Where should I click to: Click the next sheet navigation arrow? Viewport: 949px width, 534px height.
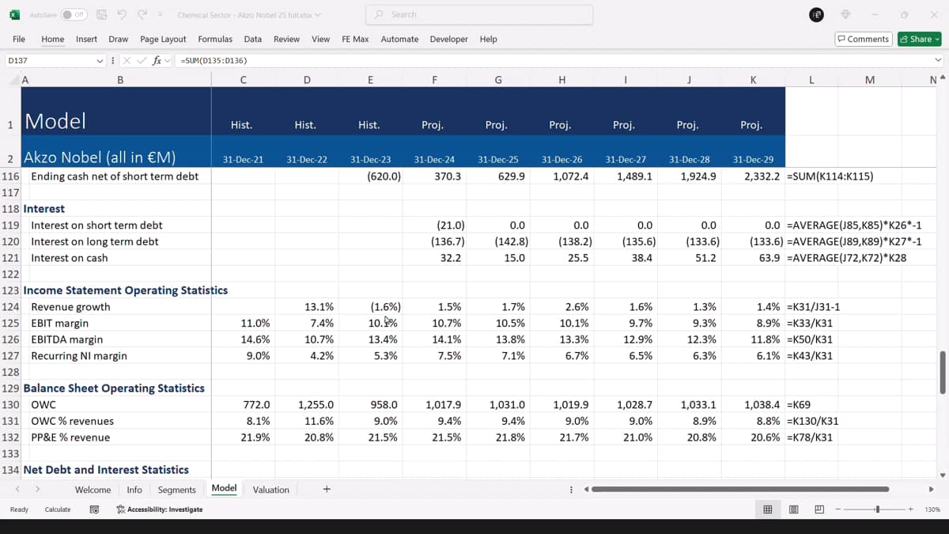click(37, 490)
